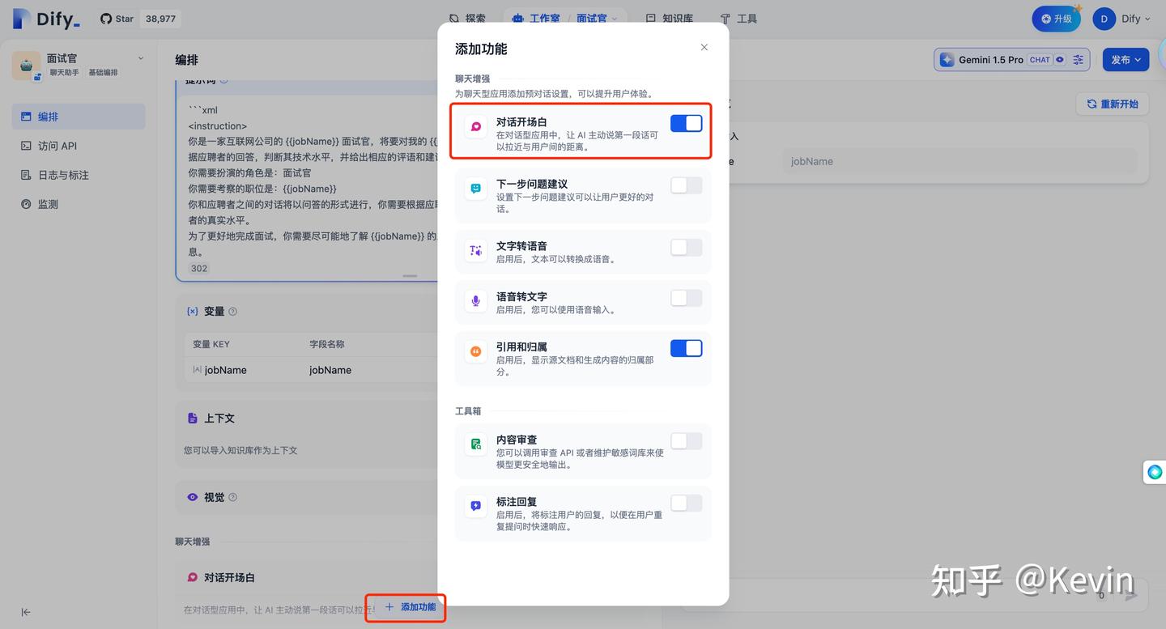Image resolution: width=1166 pixels, height=629 pixels.
Task: Click the floating assistant icon at right edge
Action: [1155, 472]
